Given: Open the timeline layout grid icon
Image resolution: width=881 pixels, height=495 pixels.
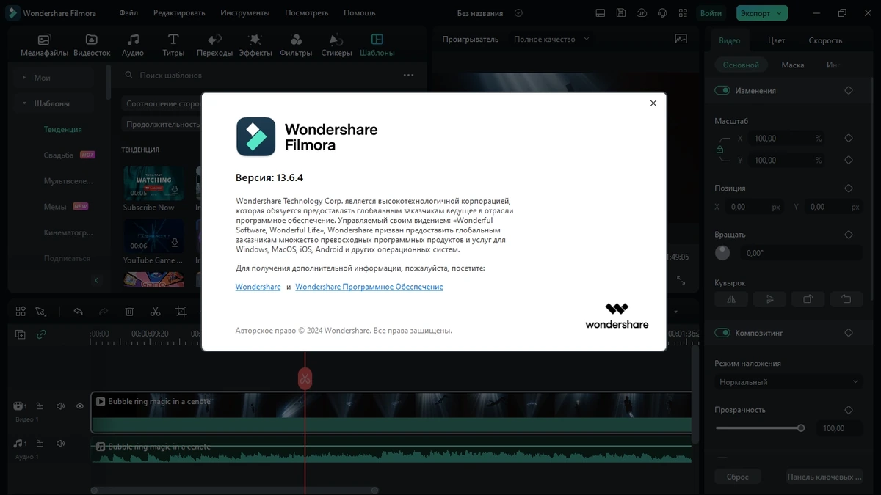Looking at the screenshot, I should click(x=21, y=312).
